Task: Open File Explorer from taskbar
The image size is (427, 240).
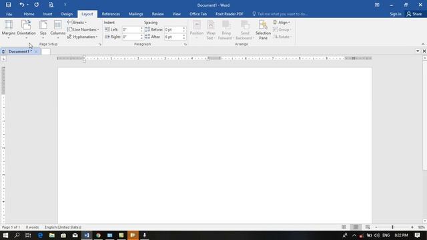Action: coord(52,235)
